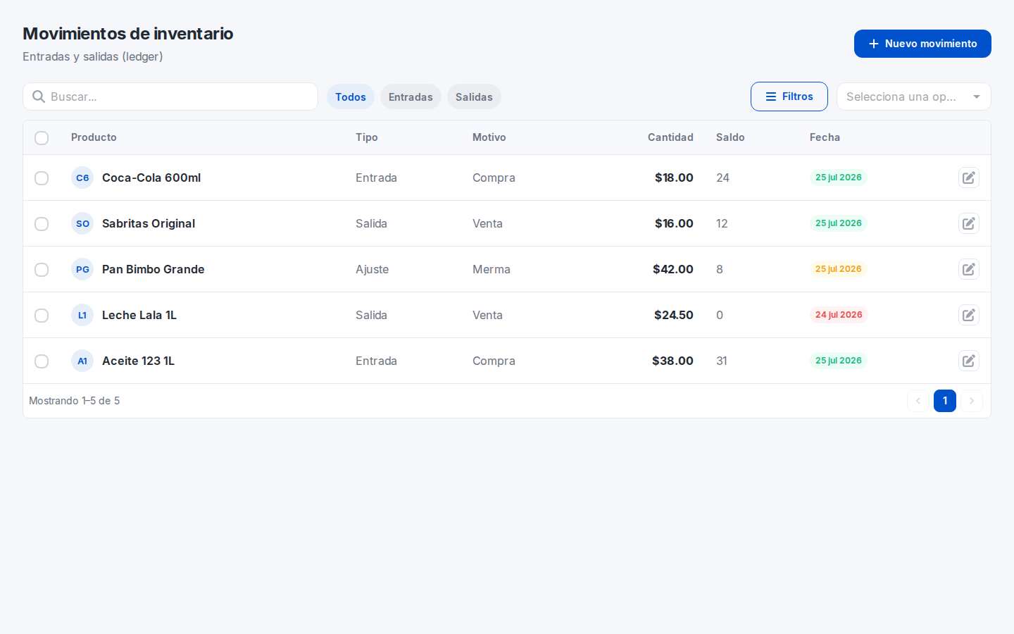The image size is (1014, 634).
Task: Switch to the Entradas tab
Action: [x=411, y=97]
